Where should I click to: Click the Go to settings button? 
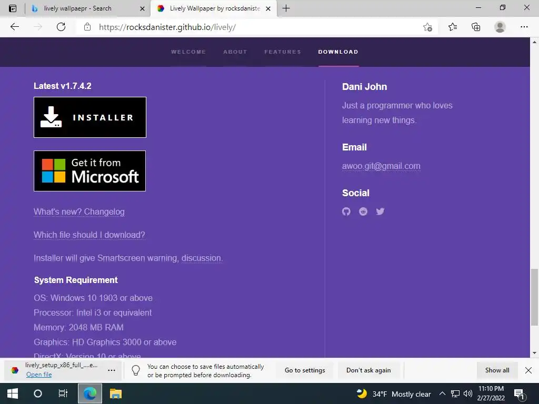pos(305,370)
